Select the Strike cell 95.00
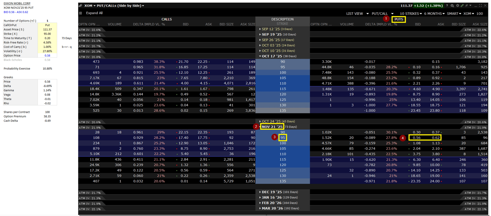491x216 pixels. [47, 34]
